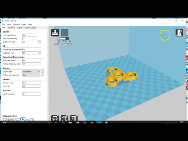Click the Shell thickness input field

point(30,38)
